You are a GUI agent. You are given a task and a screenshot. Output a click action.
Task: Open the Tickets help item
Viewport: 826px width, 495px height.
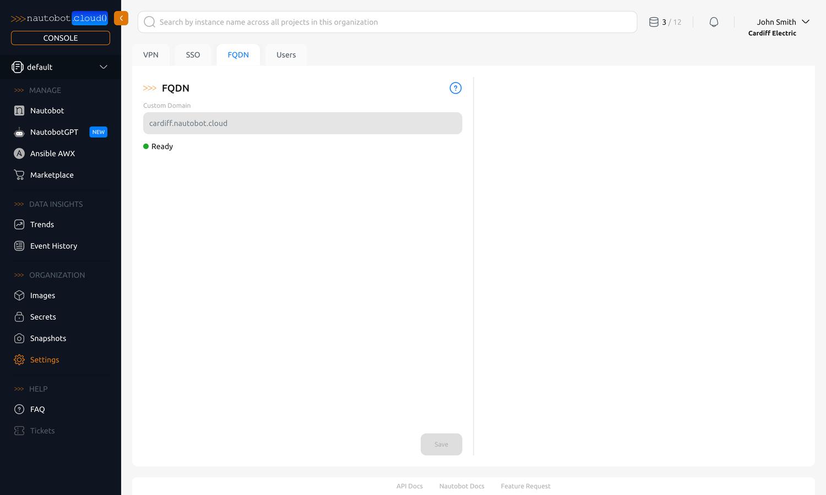(x=42, y=431)
